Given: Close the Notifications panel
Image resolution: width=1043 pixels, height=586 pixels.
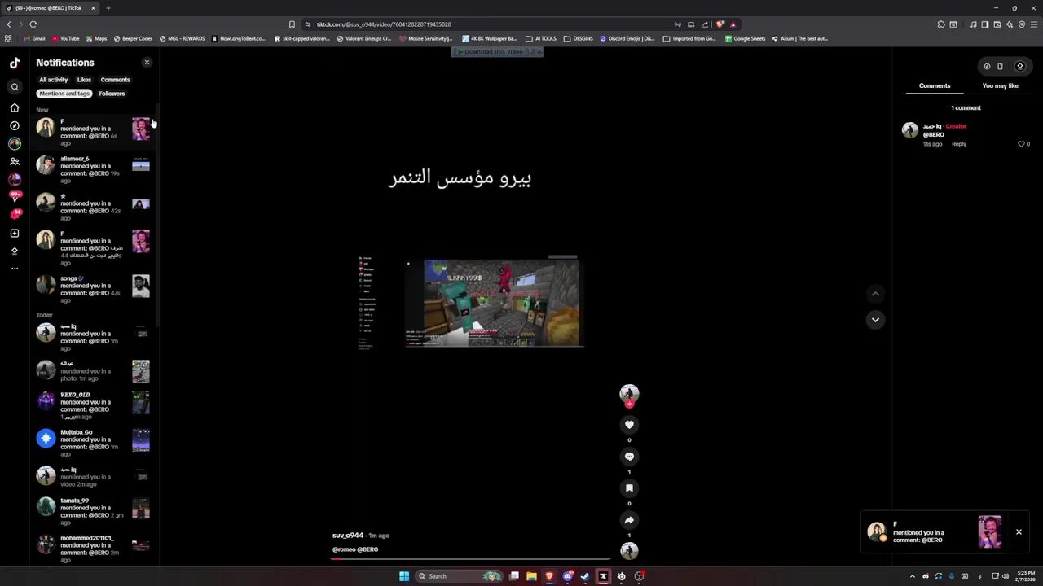Looking at the screenshot, I should pyautogui.click(x=147, y=63).
